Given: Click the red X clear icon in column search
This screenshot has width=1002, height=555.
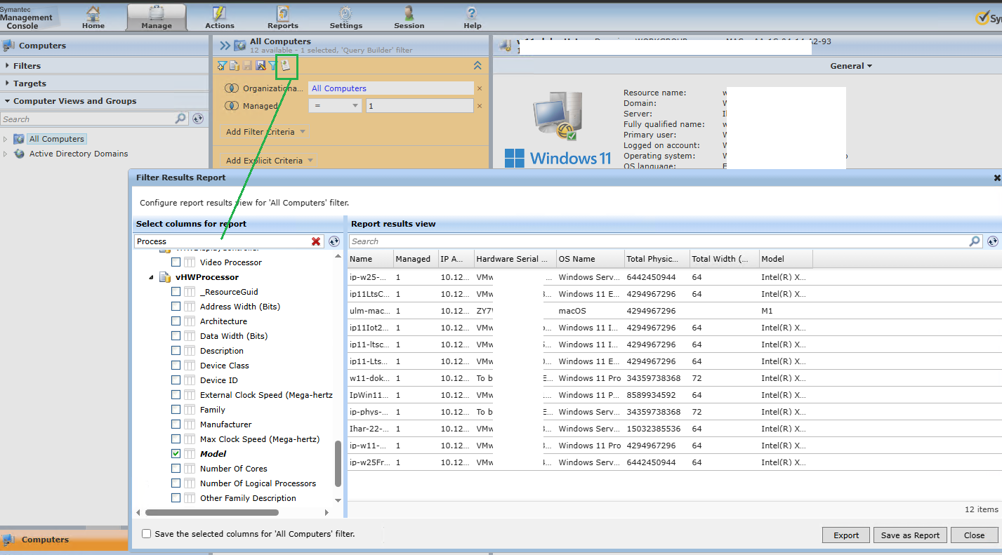Looking at the screenshot, I should 316,241.
